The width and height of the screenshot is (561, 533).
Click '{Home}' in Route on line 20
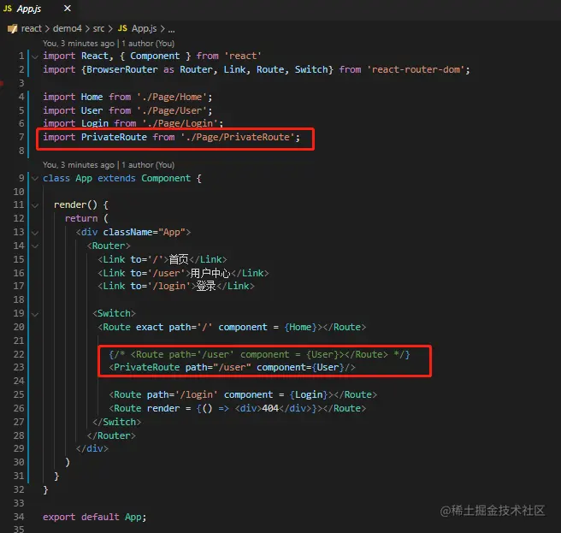[x=300, y=327]
